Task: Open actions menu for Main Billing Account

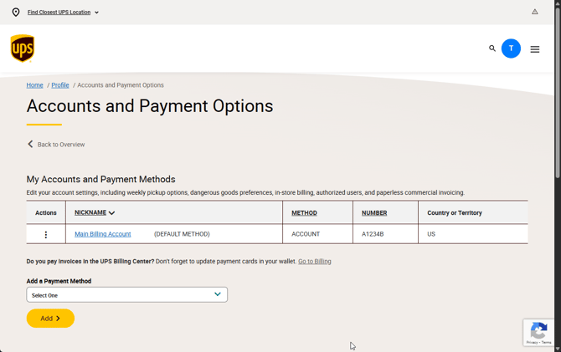Action: click(46, 234)
